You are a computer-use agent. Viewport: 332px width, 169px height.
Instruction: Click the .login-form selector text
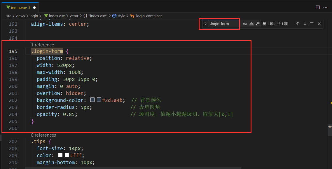pos(47,51)
